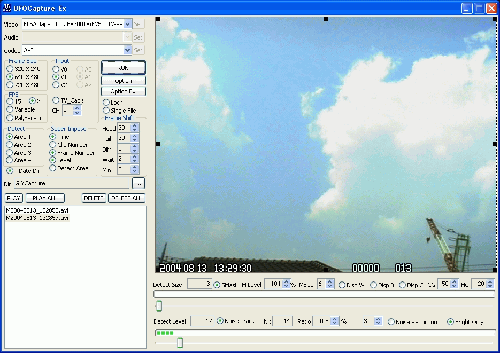
Task: Click the Dir path input field
Action: coord(71,183)
